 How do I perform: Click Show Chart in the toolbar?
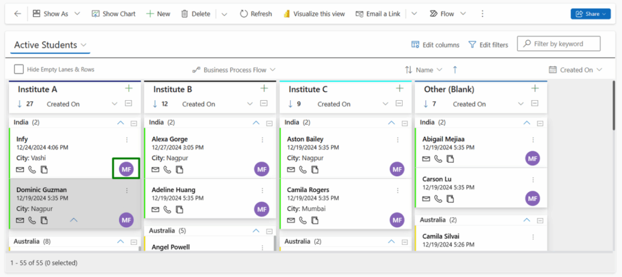tap(114, 14)
